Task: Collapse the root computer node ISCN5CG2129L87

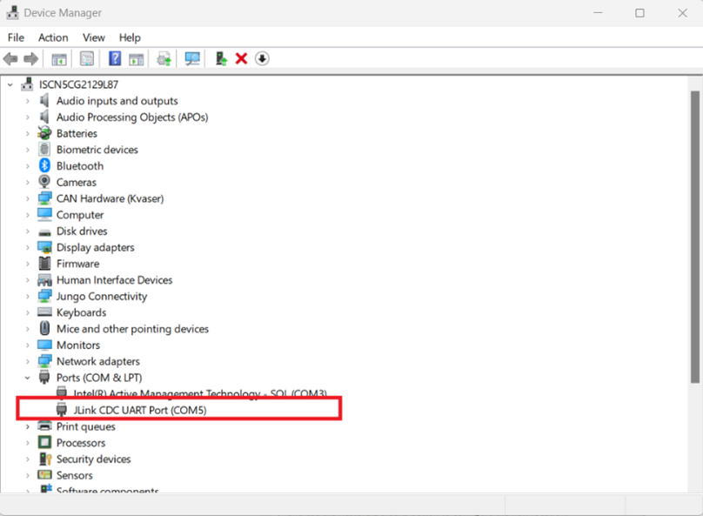Action: (x=10, y=85)
